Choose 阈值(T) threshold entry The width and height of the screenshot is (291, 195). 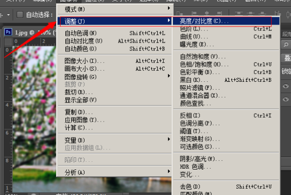226,131
